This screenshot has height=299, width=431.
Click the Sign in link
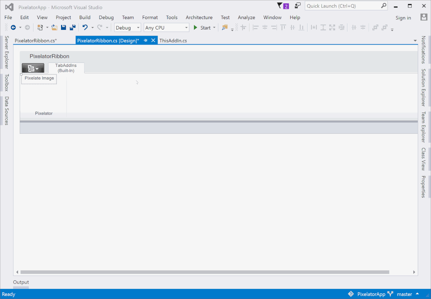[x=403, y=18]
